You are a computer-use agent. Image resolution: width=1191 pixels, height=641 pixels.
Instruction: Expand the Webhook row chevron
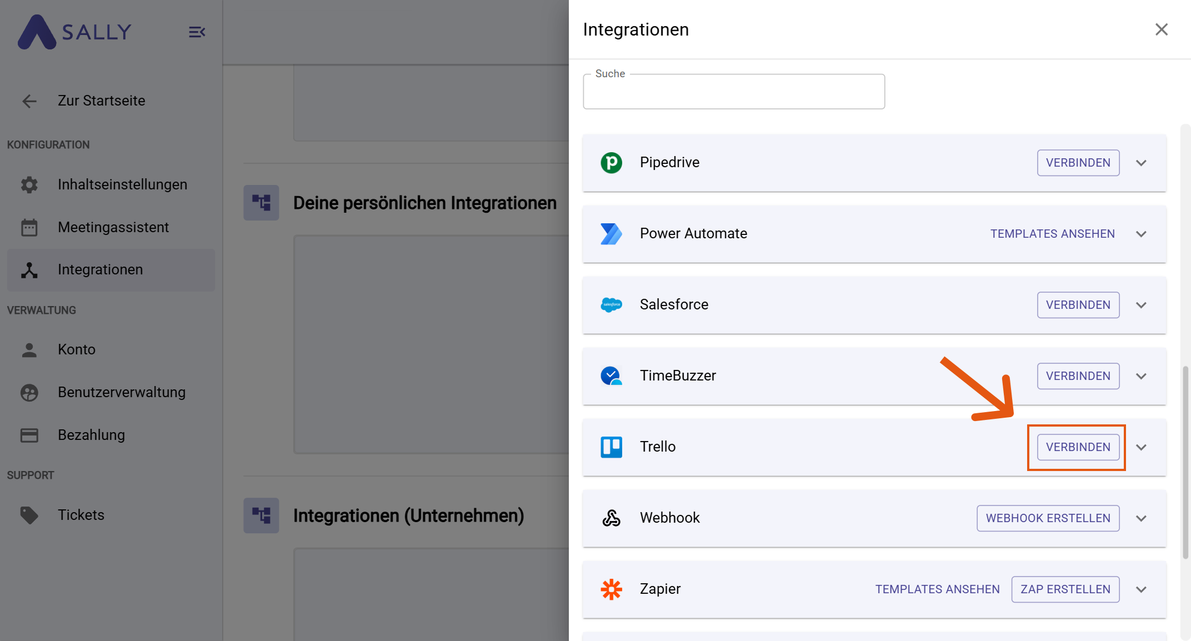pyautogui.click(x=1142, y=518)
